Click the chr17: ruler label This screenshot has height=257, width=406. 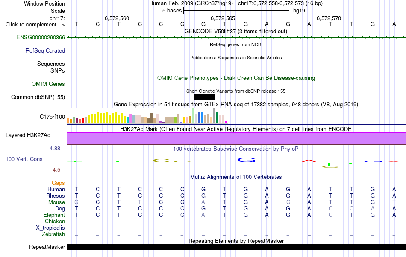(57, 18)
